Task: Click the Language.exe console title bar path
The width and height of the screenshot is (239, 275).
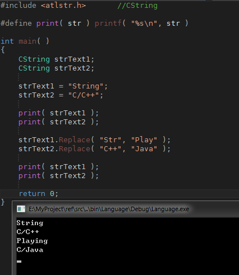Action: (109, 209)
